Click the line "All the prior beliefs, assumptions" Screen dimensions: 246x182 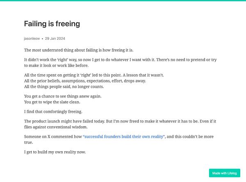point(85,81)
